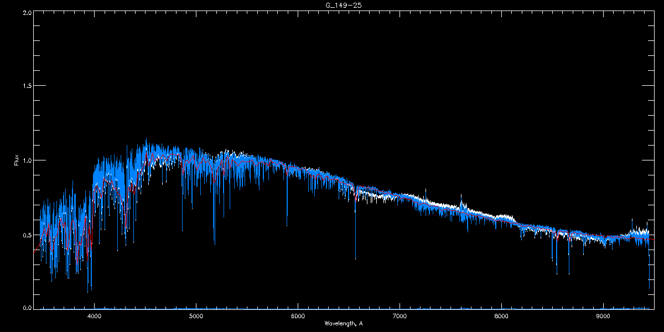Click the Flux y-axis label
664x332 pixels.
pos(17,160)
